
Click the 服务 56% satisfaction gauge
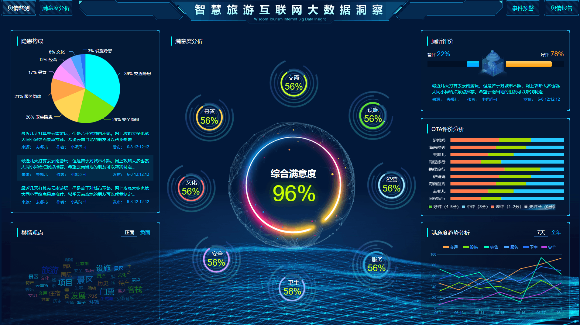(376, 264)
